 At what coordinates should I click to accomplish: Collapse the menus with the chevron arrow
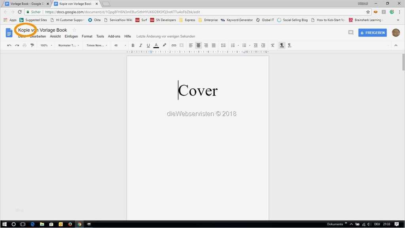tap(396, 46)
